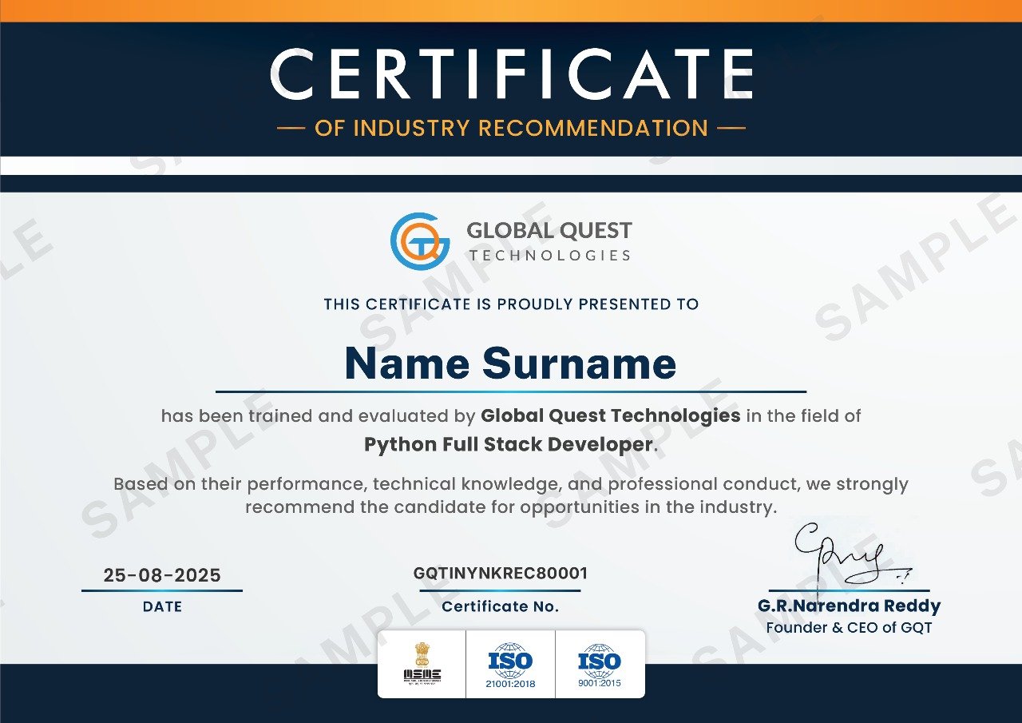Pick the orange bar at the top edge
Viewport: 1022px width, 723px height.
coord(511,10)
